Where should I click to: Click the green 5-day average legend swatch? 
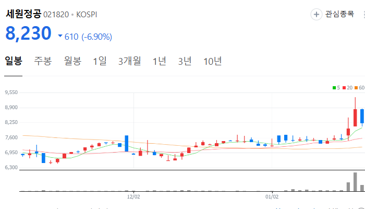point(334,88)
